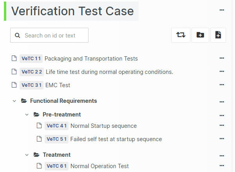Collapse the Functional Requirements folder
235x172 pixels.
point(14,101)
